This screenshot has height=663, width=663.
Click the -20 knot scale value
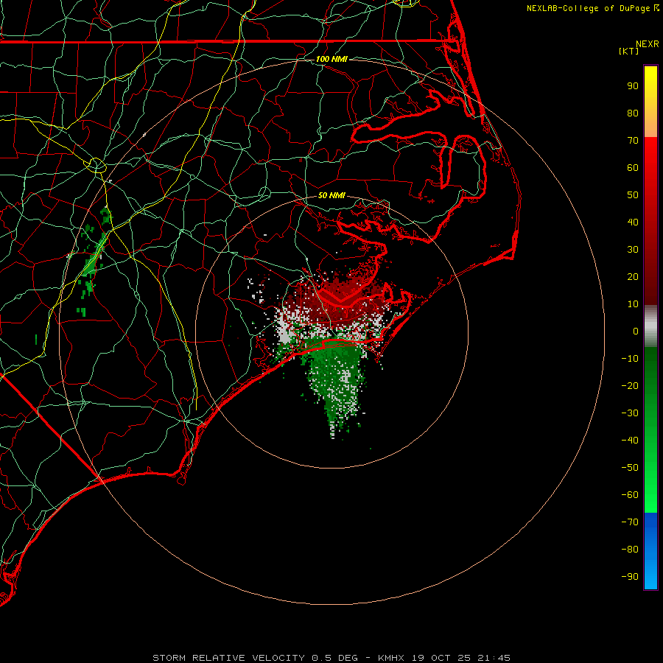point(630,385)
